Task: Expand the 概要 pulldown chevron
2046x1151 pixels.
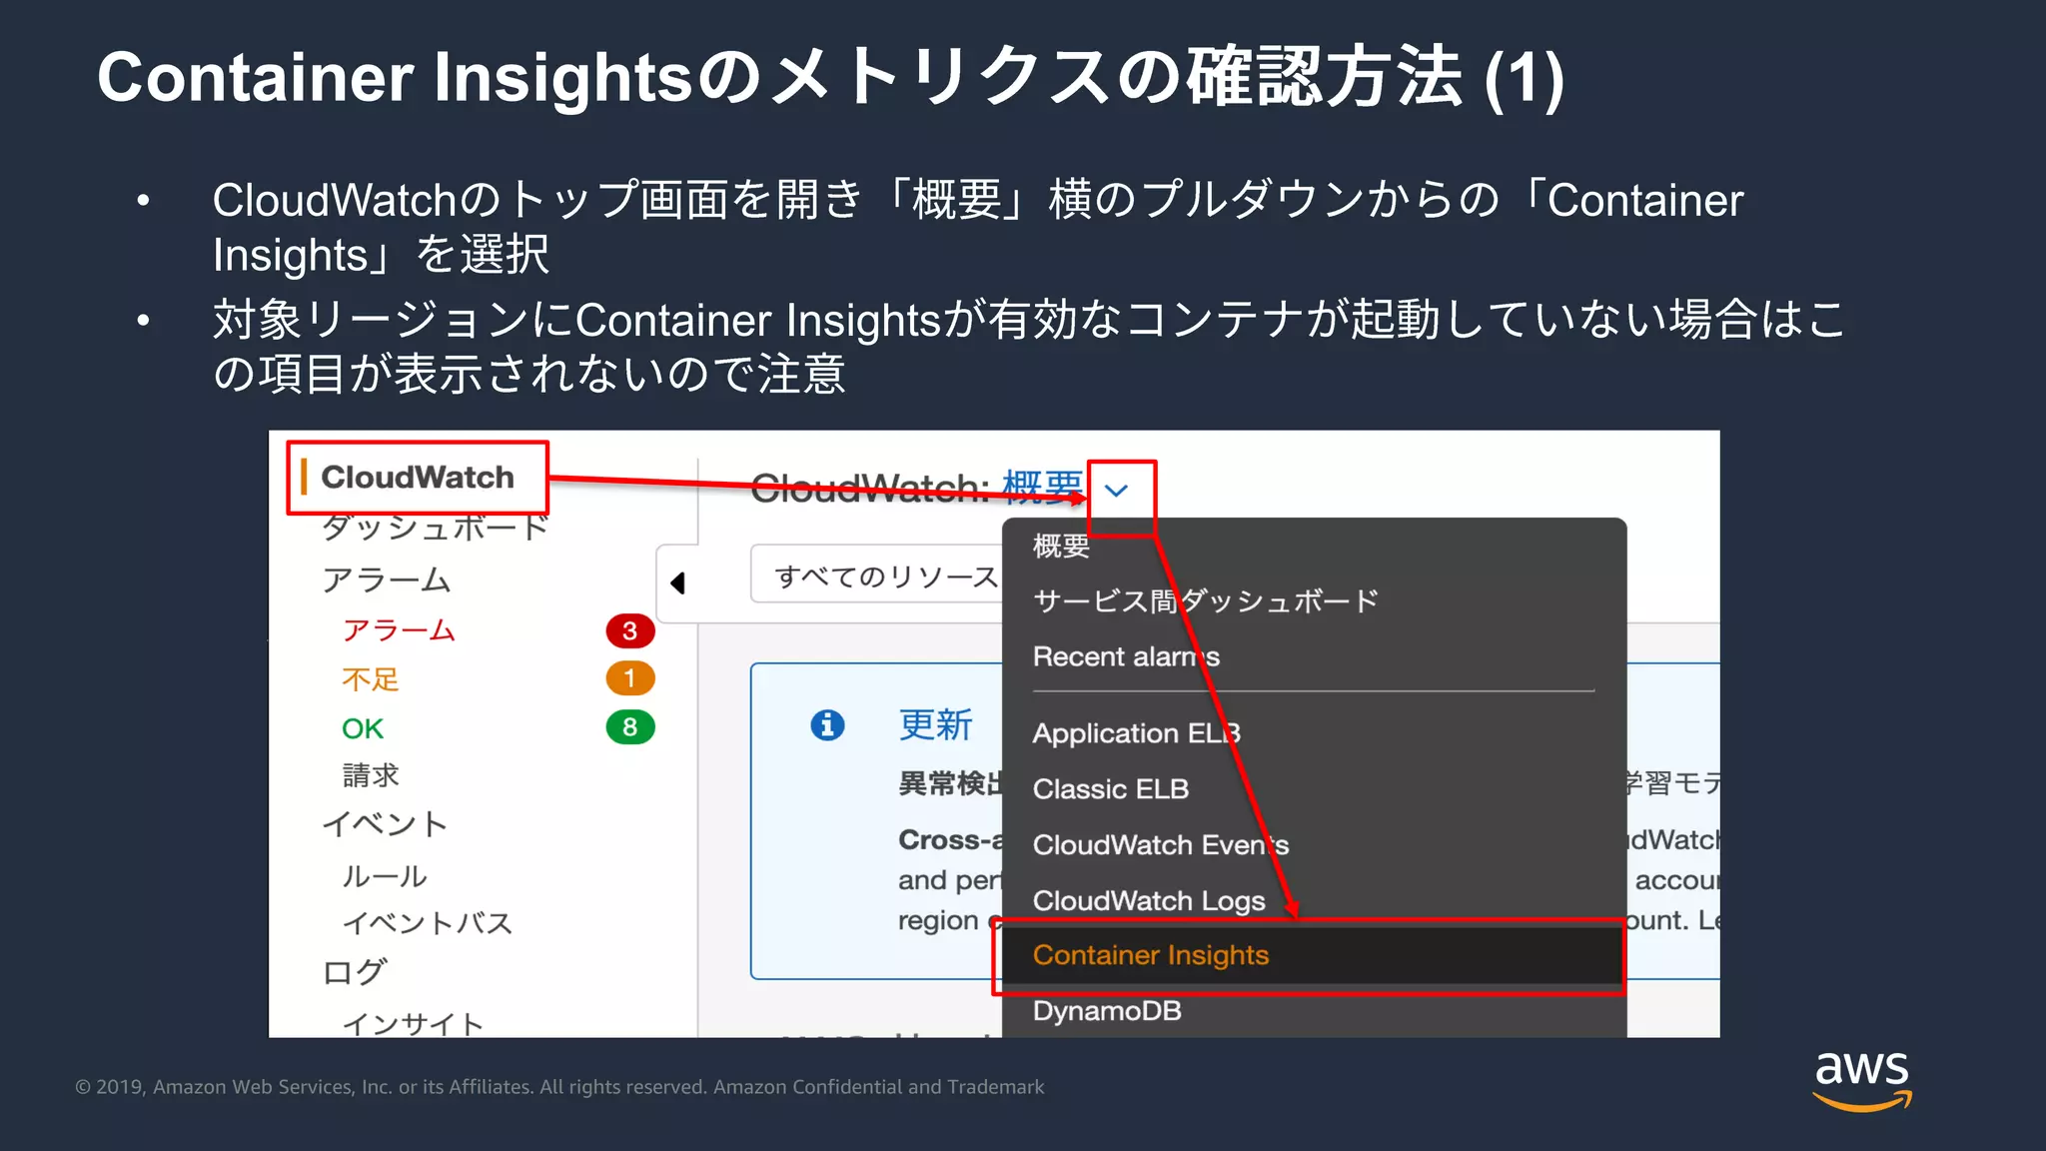Action: (x=1116, y=491)
